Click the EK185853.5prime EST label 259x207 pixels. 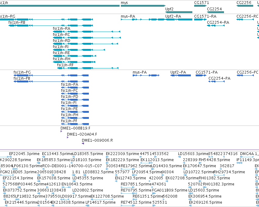[x=53, y=160]
